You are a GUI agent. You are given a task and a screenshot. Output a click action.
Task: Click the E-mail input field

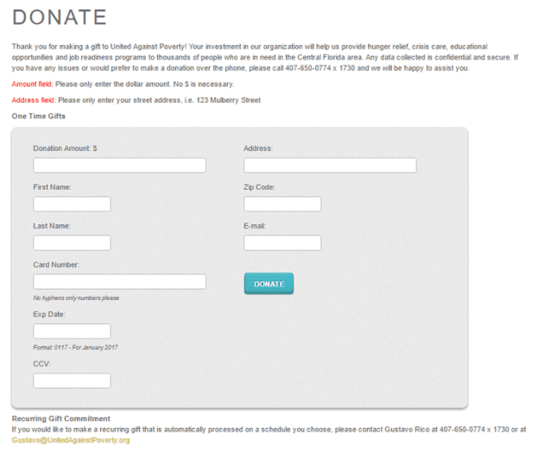pos(282,242)
